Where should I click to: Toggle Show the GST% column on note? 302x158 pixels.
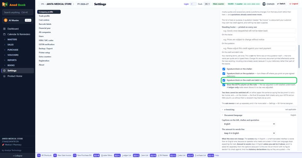pyautogui.click(x=224, y=85)
